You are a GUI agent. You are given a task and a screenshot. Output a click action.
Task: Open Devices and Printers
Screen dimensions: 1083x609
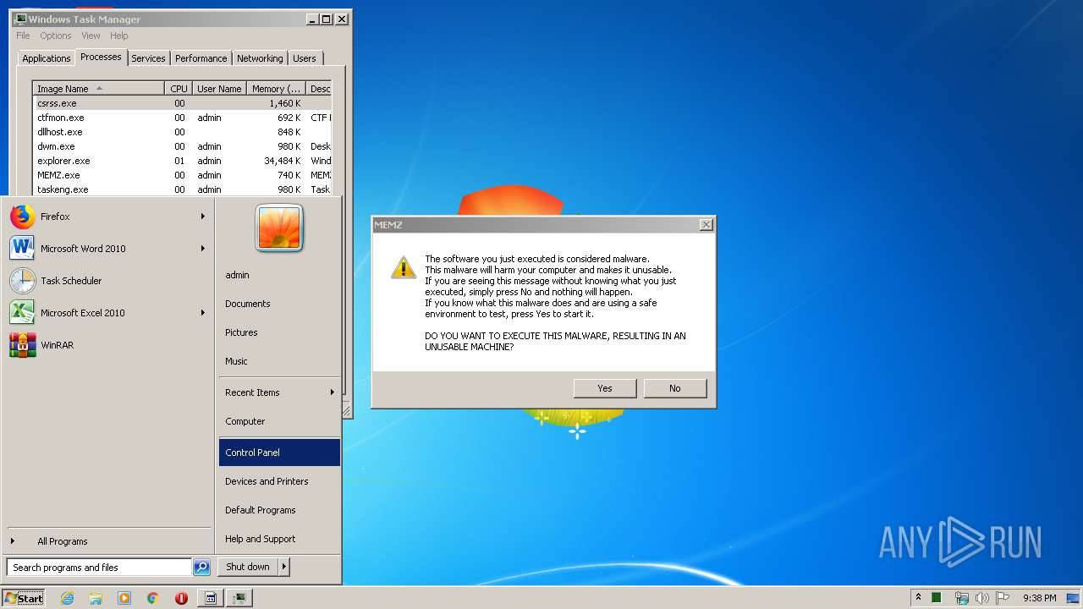[279, 481]
